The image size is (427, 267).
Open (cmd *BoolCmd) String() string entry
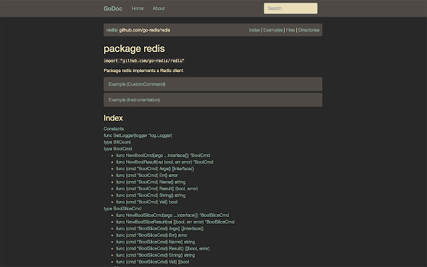click(151, 196)
